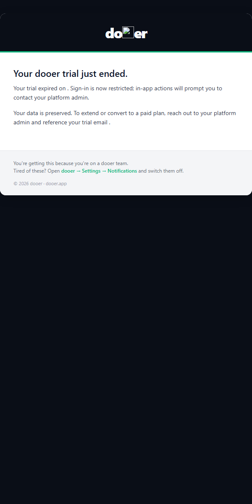
Task: Click the "© 2026 dooer · dooer.app" copyright text
Action: pos(40,184)
